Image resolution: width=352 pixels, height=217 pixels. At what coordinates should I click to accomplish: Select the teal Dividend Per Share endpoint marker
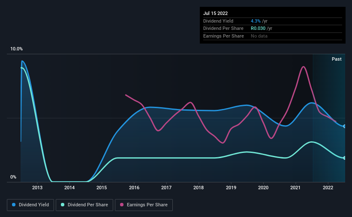coord(344,158)
